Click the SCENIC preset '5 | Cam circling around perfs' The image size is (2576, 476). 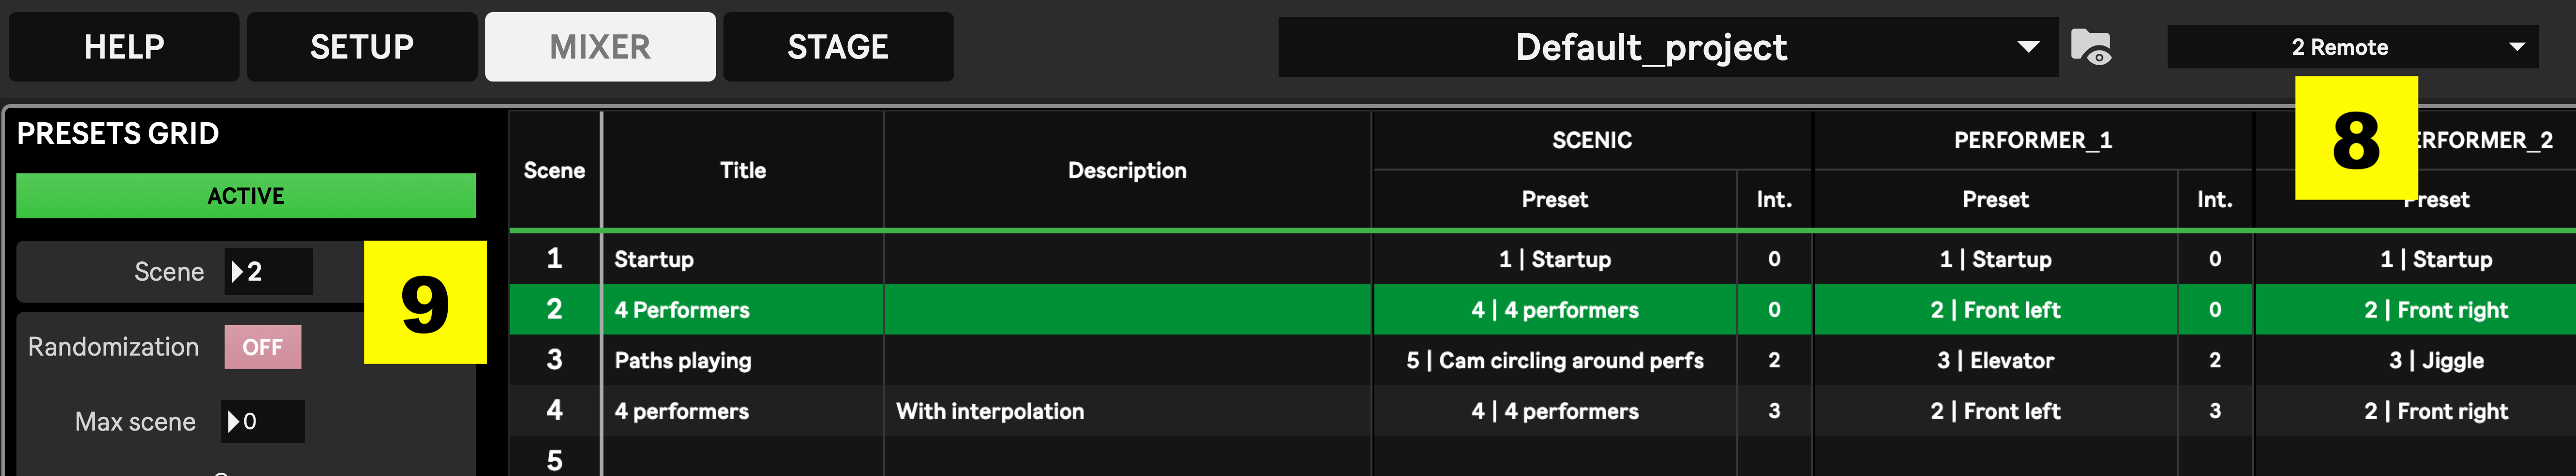pyautogui.click(x=1554, y=360)
